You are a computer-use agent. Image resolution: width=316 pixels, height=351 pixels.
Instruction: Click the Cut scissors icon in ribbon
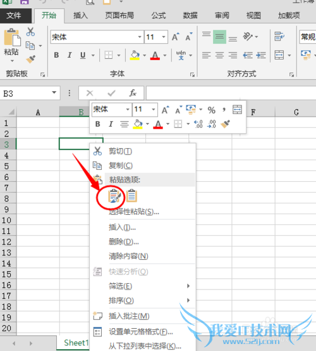point(30,32)
